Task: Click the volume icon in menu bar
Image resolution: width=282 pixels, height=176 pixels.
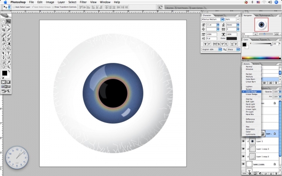Action: tap(270, 2)
